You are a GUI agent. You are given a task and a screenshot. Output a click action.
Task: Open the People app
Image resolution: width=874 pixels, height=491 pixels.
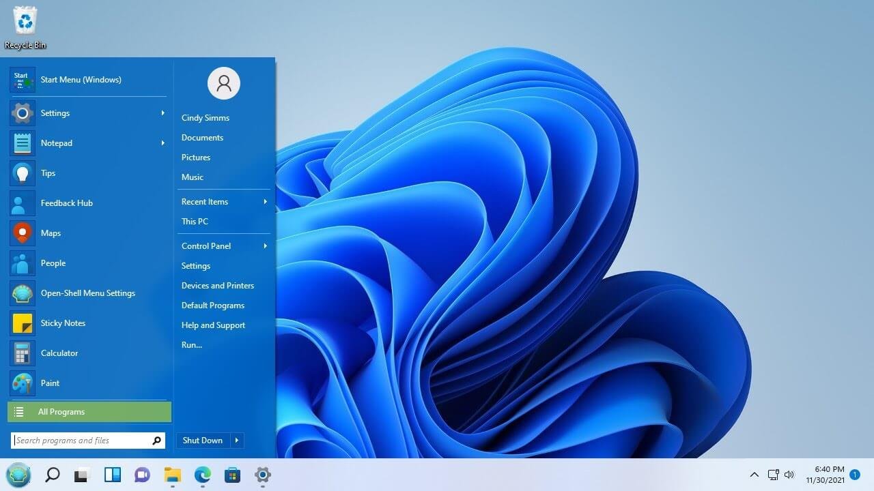(53, 263)
